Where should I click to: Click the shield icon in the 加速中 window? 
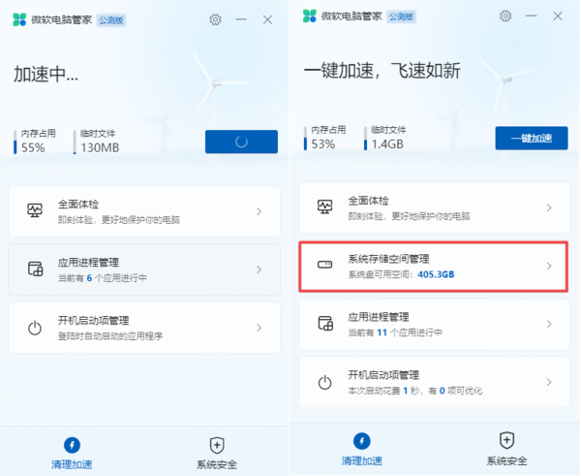[217, 445]
